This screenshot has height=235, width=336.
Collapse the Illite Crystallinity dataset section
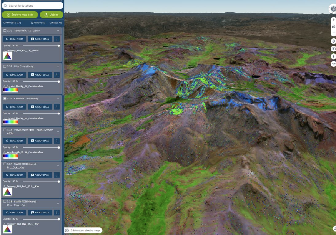pos(59,66)
